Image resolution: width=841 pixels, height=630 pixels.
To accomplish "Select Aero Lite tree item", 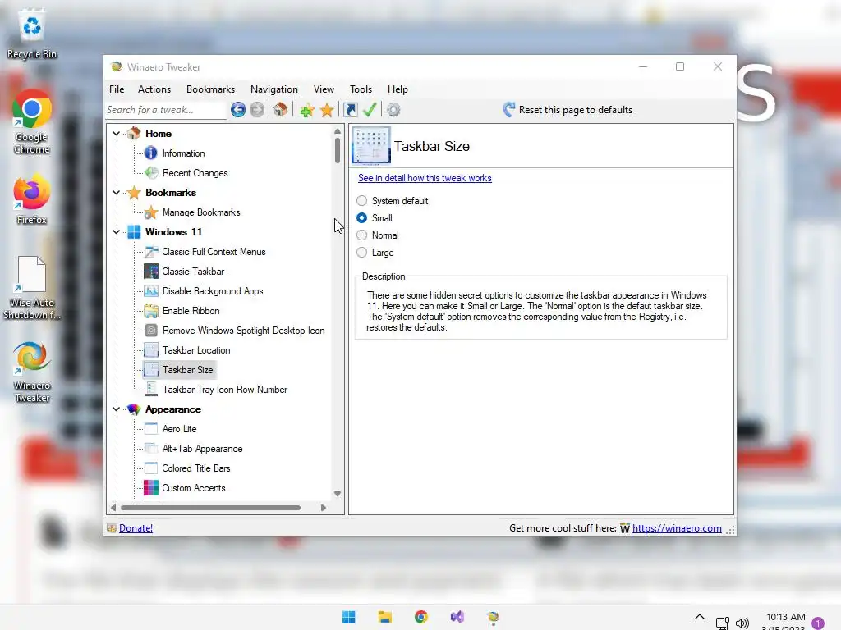I will coord(179,429).
